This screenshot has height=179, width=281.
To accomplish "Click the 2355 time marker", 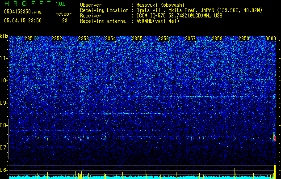I will (x=137, y=38).
